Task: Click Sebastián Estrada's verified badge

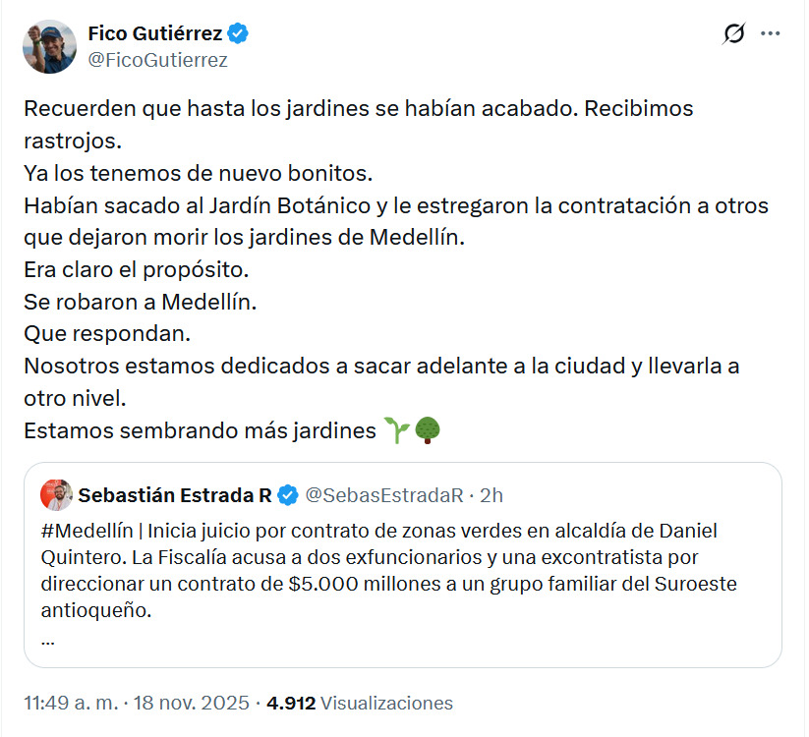Action: pyautogui.click(x=288, y=495)
